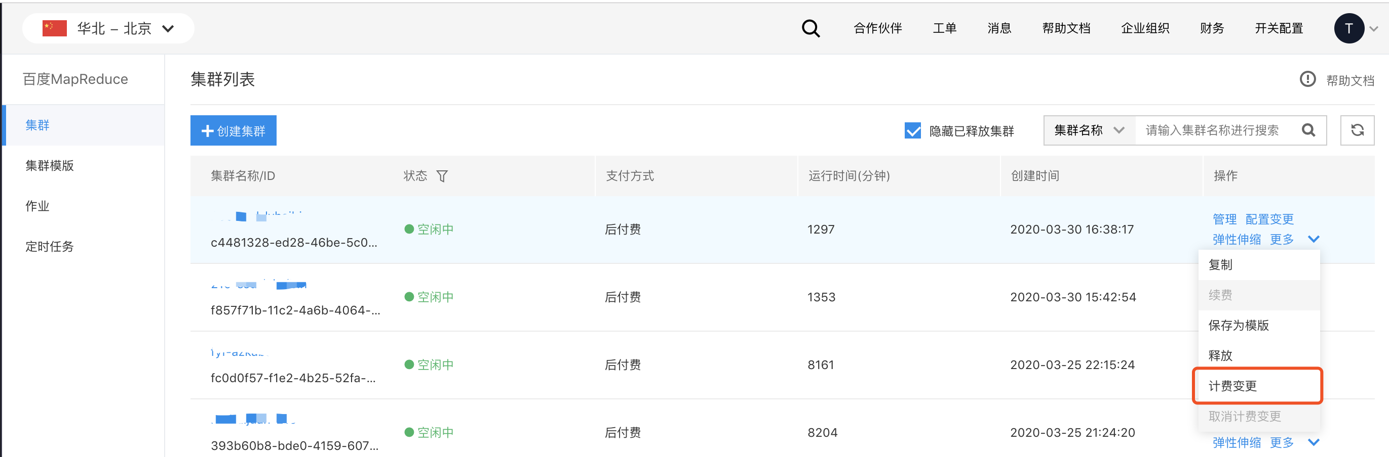The image size is (1389, 457).
Task: Open cluster name link above f857f71b ID
Action: point(259,285)
